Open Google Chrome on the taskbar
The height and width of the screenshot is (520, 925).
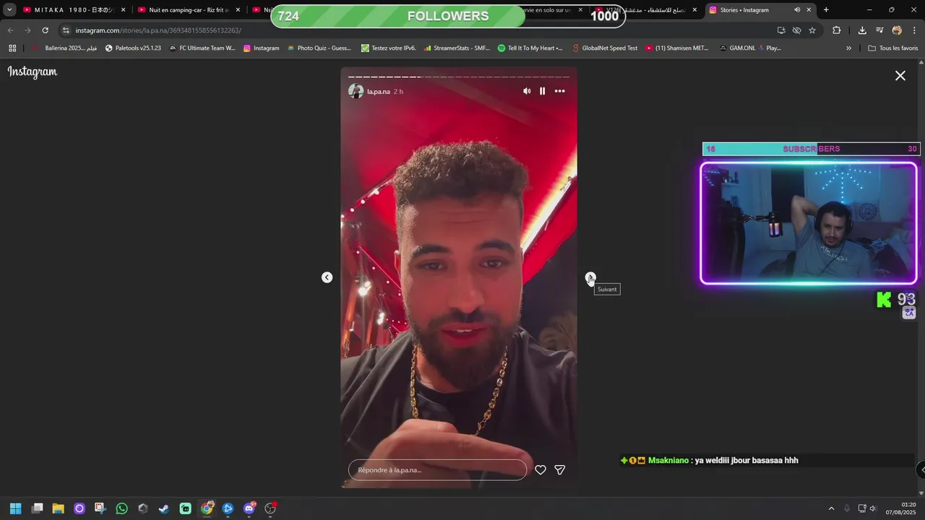pos(207,508)
